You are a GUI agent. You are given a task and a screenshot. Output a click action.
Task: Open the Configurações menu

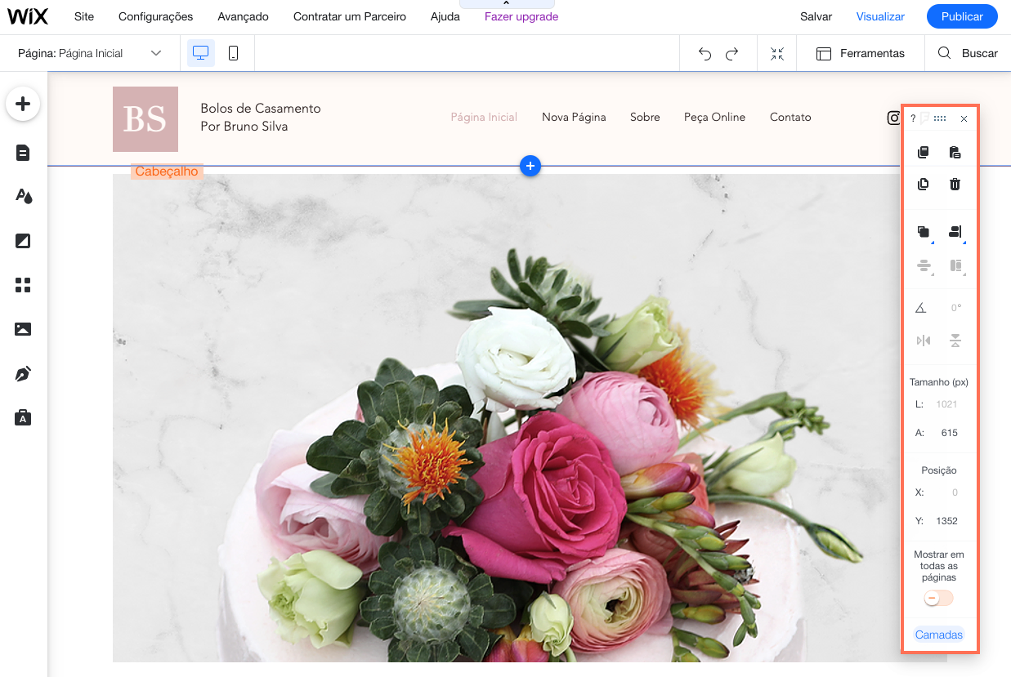point(155,16)
